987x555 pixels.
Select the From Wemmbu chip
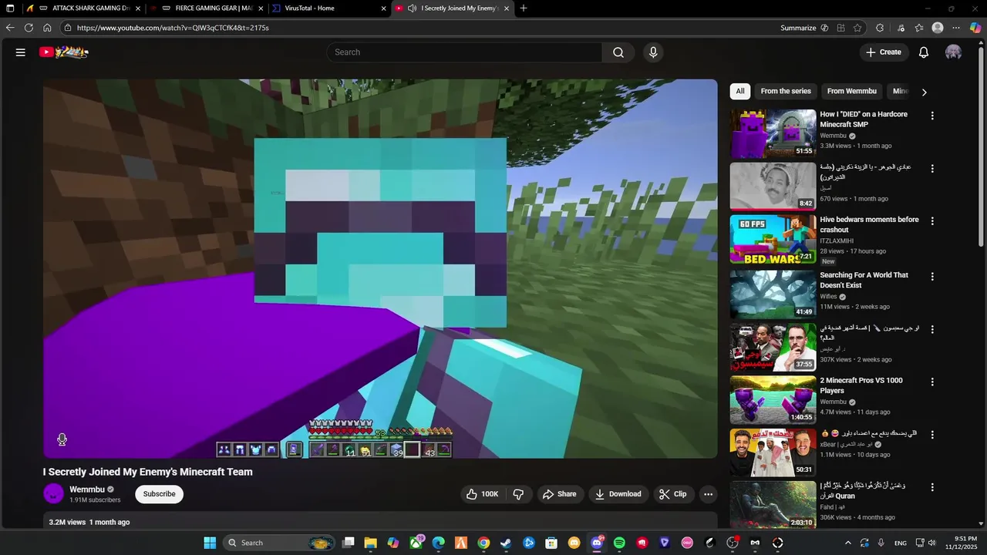[852, 91]
